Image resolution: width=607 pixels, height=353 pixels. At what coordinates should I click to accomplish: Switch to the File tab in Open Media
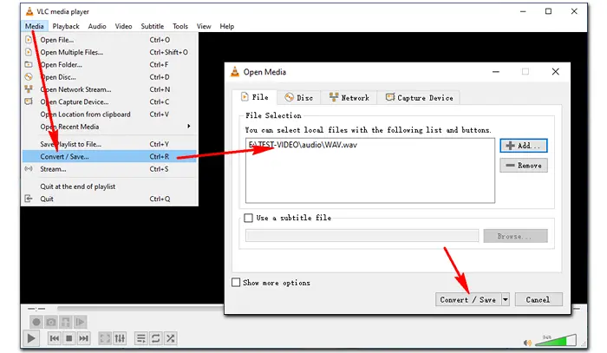tap(255, 97)
